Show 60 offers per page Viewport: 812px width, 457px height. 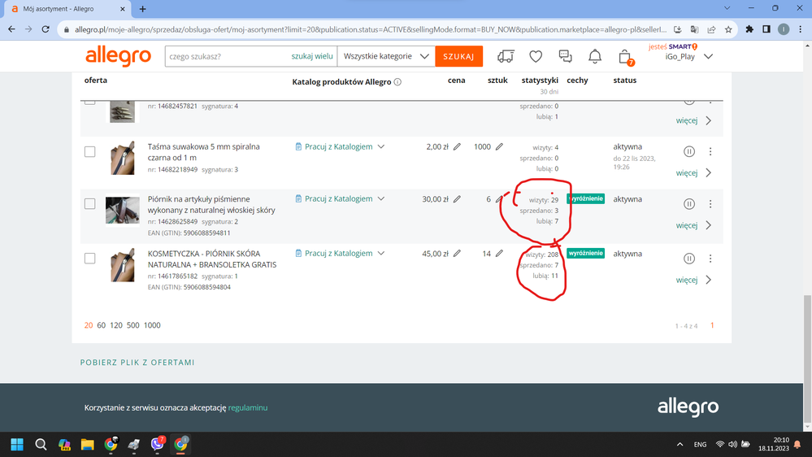(101, 325)
